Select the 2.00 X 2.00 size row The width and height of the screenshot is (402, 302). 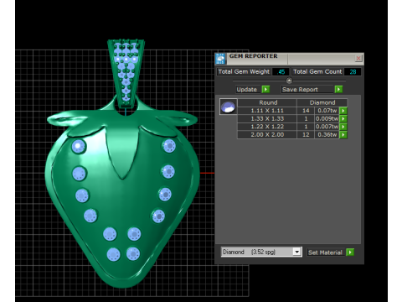coord(288,135)
